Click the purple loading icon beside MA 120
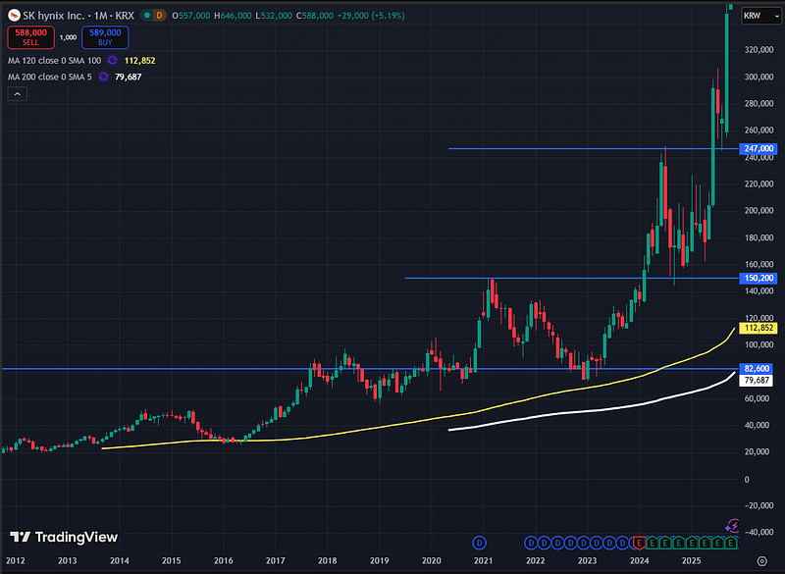 [x=113, y=61]
